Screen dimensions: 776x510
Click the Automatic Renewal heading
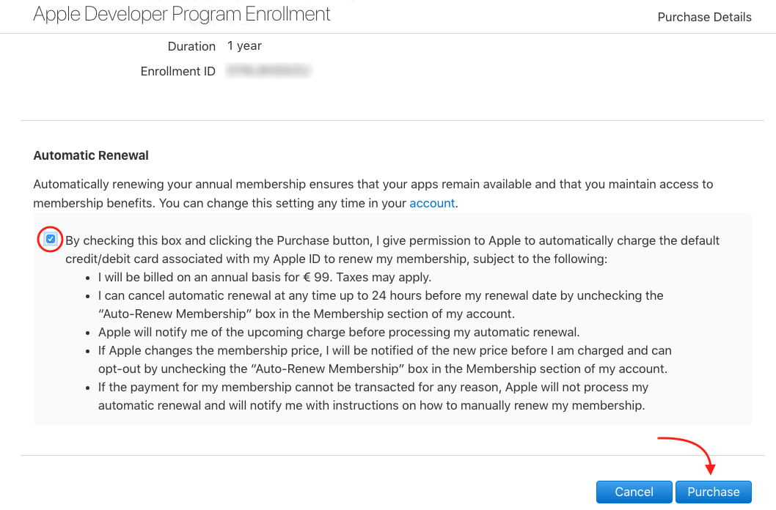[91, 155]
